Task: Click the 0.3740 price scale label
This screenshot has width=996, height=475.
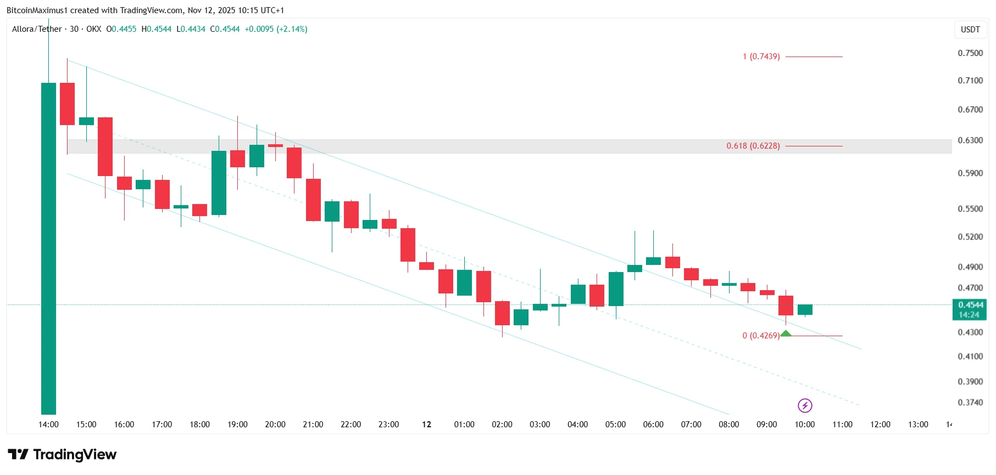Action: click(x=970, y=403)
